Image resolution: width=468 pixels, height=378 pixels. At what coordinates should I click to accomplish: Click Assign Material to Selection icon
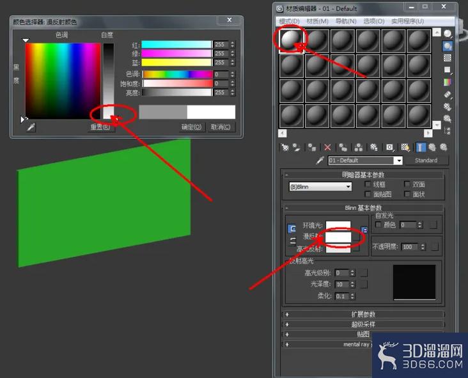point(312,147)
